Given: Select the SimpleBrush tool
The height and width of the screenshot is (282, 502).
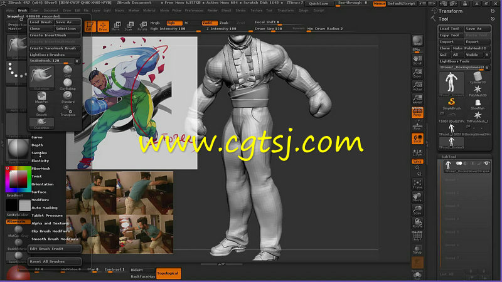Looking at the screenshot, I should tap(451, 104).
